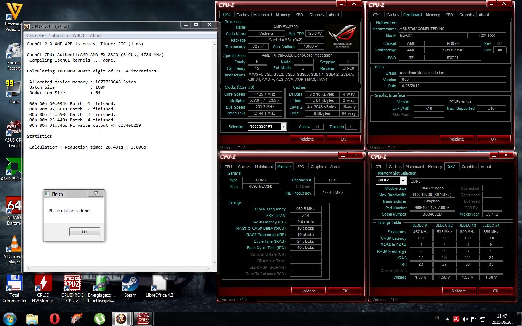The height and width of the screenshot is (326, 522).
Task: Open the About menu in GPUPI
Action: [96, 35]
